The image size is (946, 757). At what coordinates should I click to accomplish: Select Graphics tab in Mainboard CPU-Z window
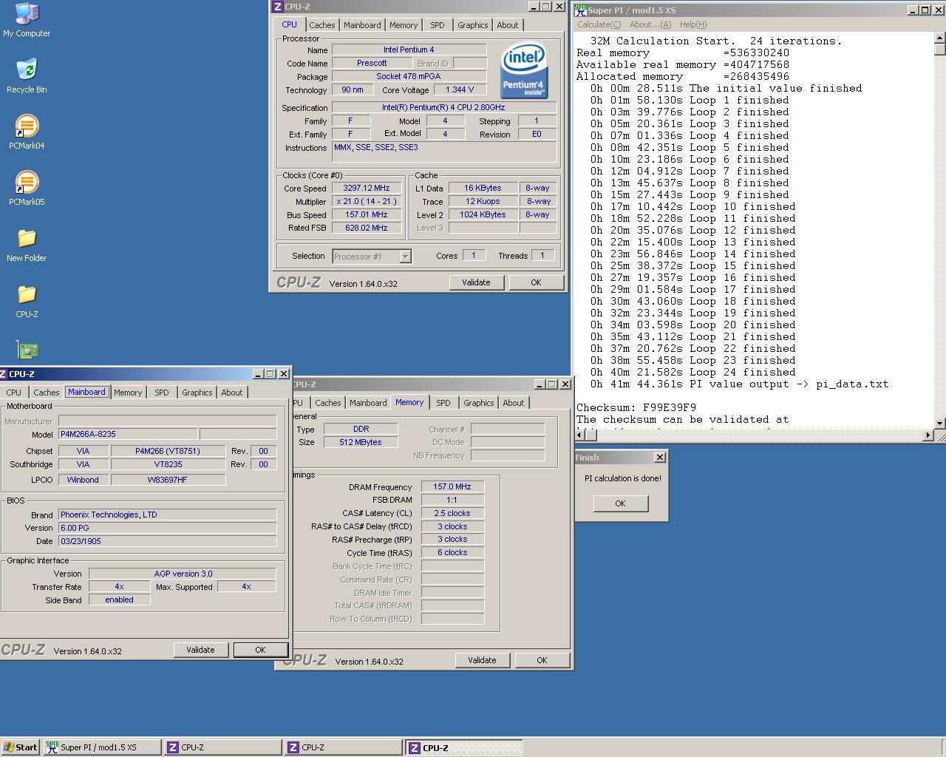pos(197,393)
